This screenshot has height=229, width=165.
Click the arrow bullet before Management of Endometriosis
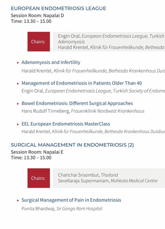(18, 84)
